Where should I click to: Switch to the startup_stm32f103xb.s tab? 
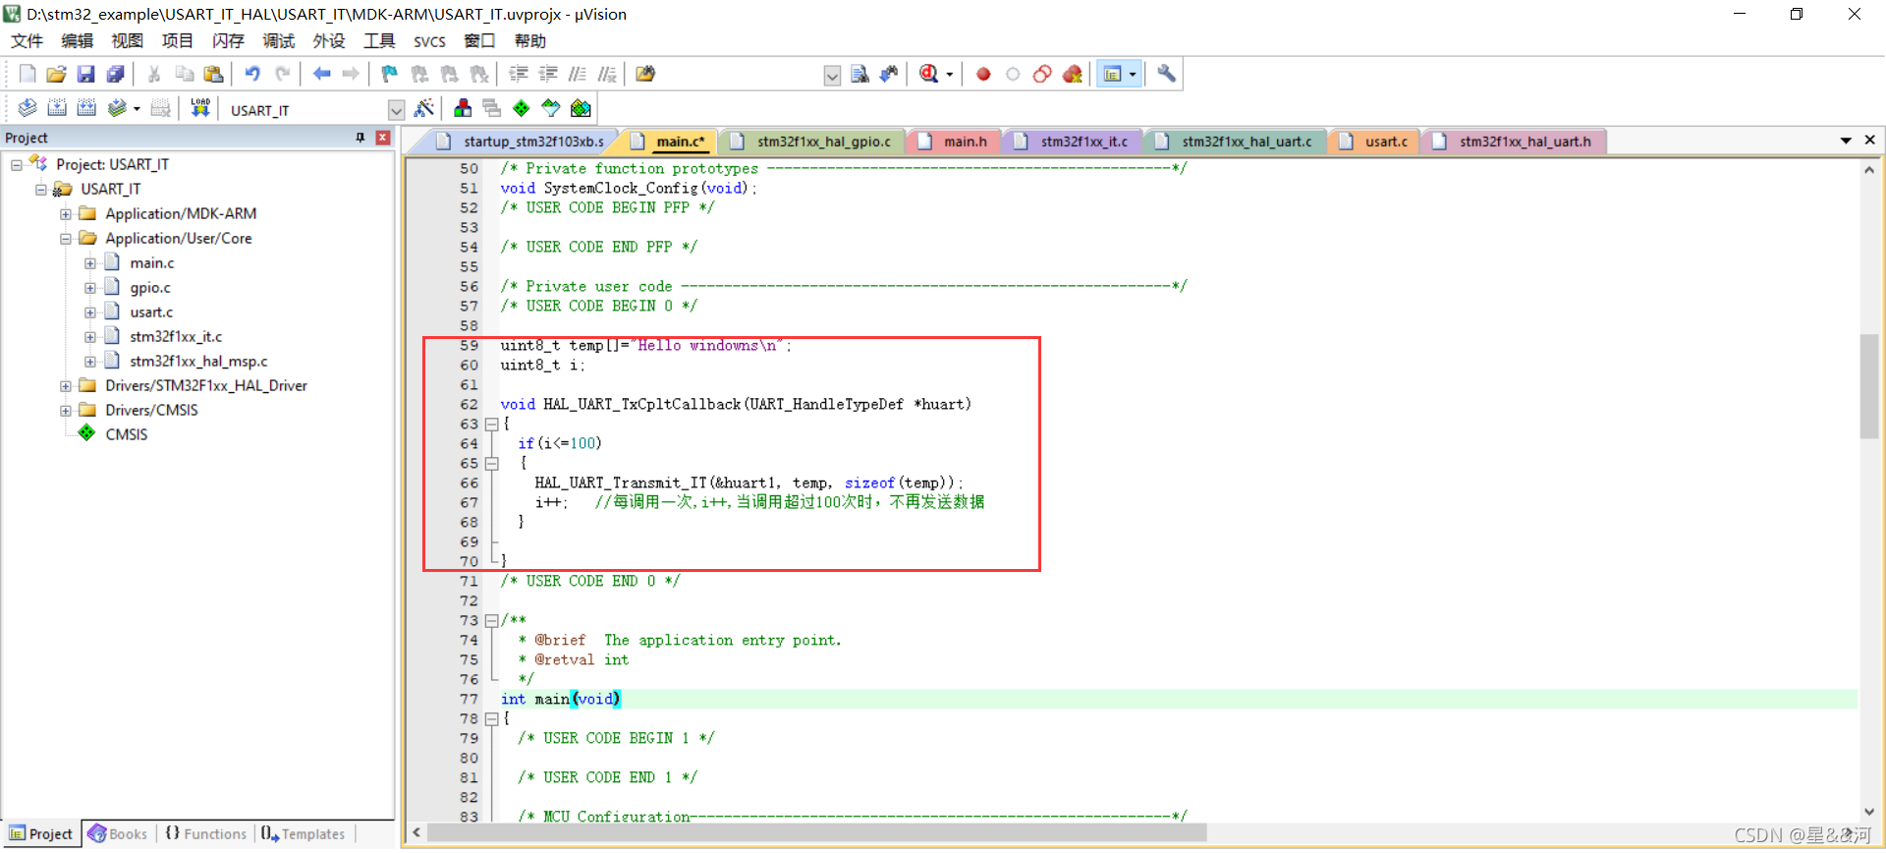(521, 142)
